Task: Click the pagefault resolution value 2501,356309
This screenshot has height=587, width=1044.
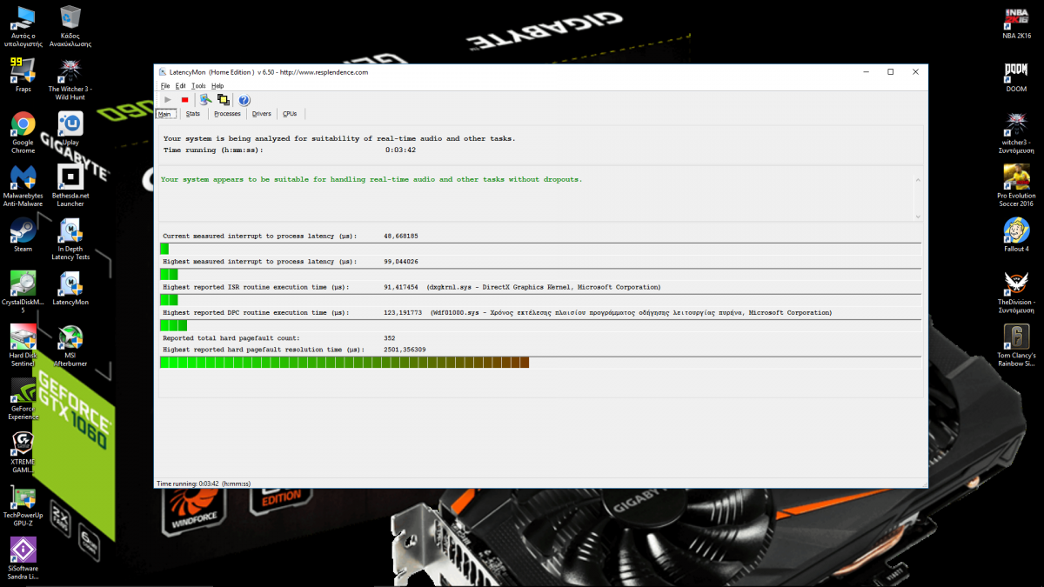Action: point(405,350)
